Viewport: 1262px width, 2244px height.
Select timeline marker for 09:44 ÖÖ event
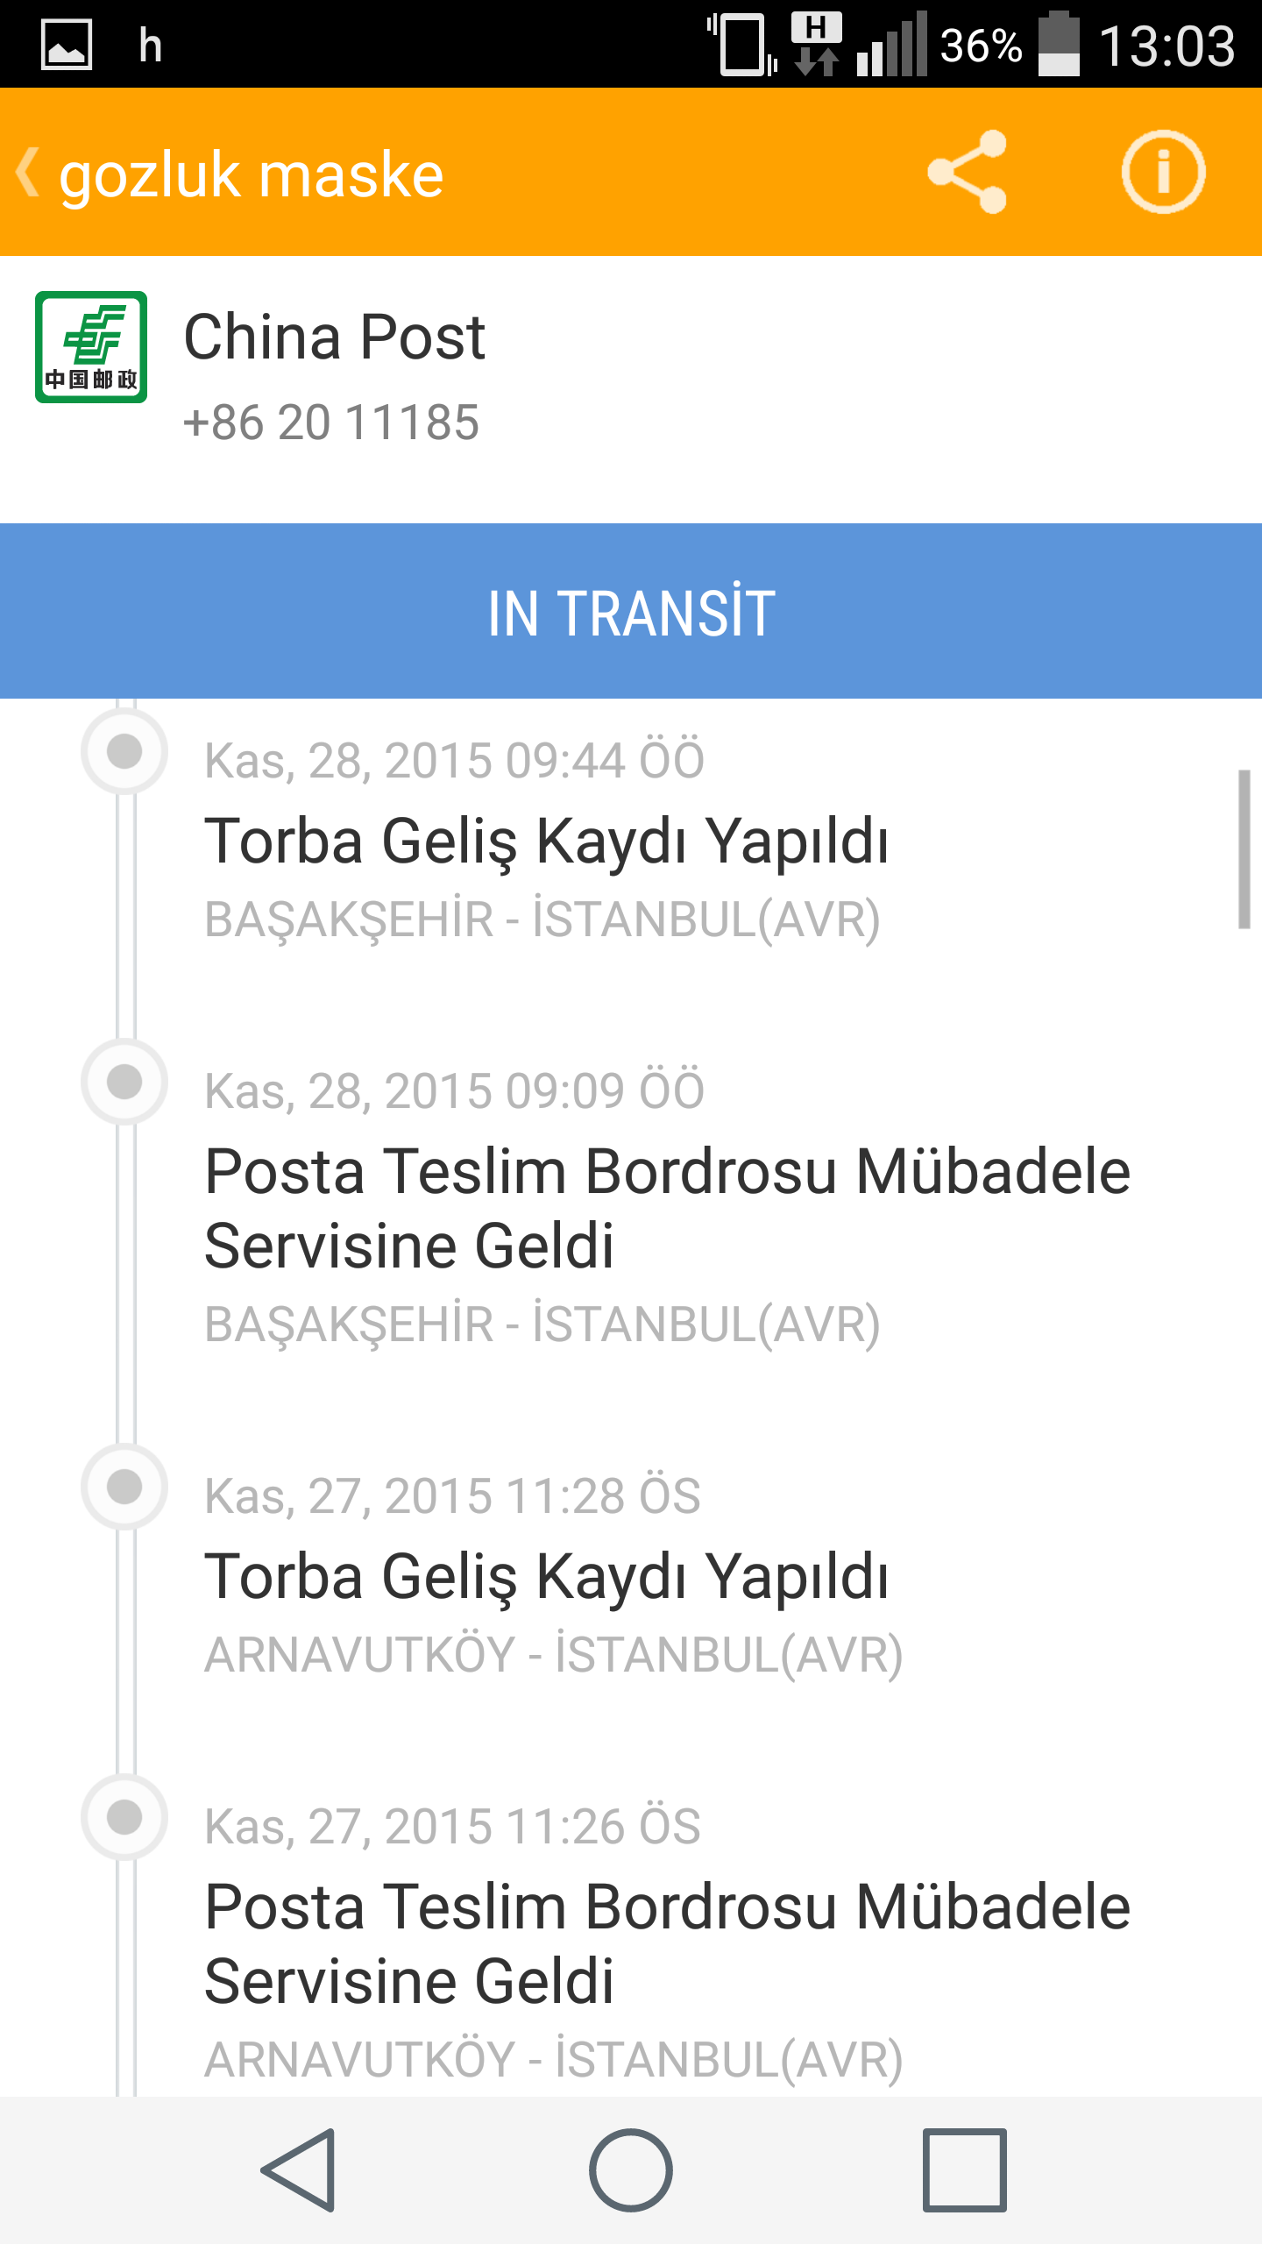coord(124,751)
